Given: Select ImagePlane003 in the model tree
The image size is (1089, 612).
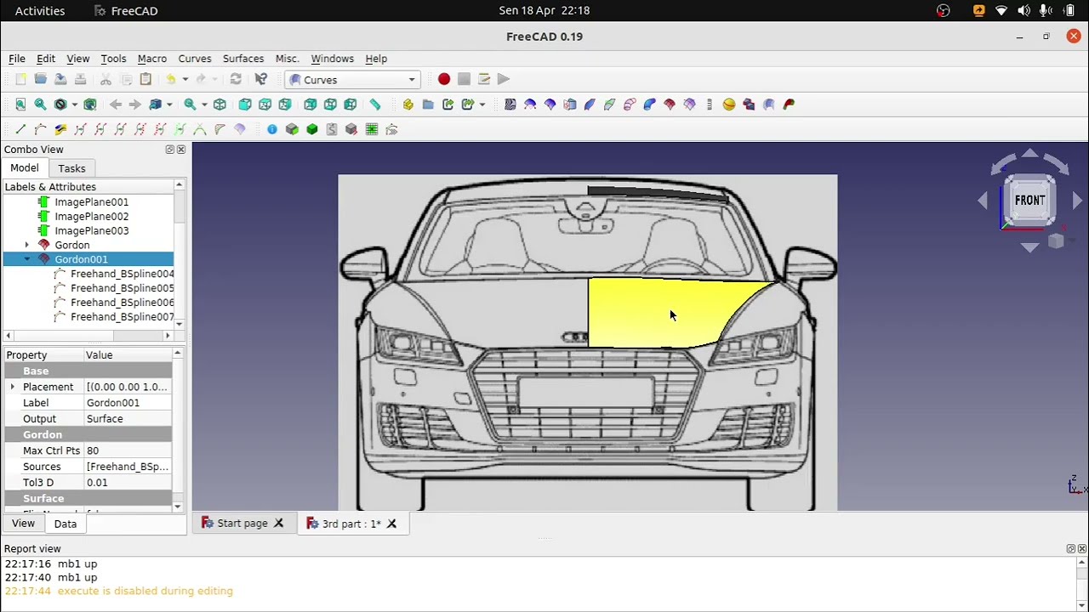Looking at the screenshot, I should (x=91, y=231).
